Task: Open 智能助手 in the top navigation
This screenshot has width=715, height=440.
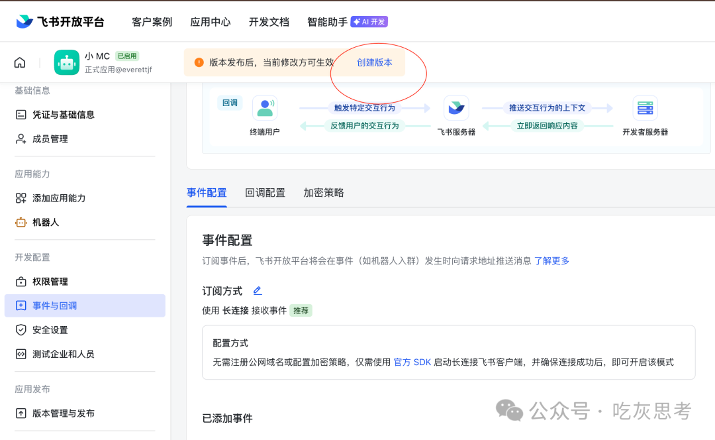Action: [x=328, y=22]
